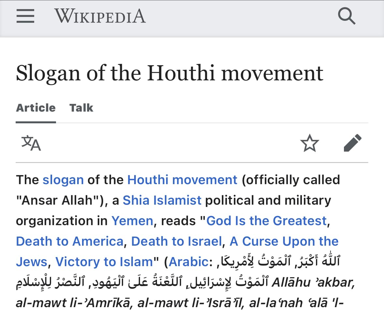The height and width of the screenshot is (313, 384).
Task: Click the pencil edit icon
Action: (x=352, y=143)
